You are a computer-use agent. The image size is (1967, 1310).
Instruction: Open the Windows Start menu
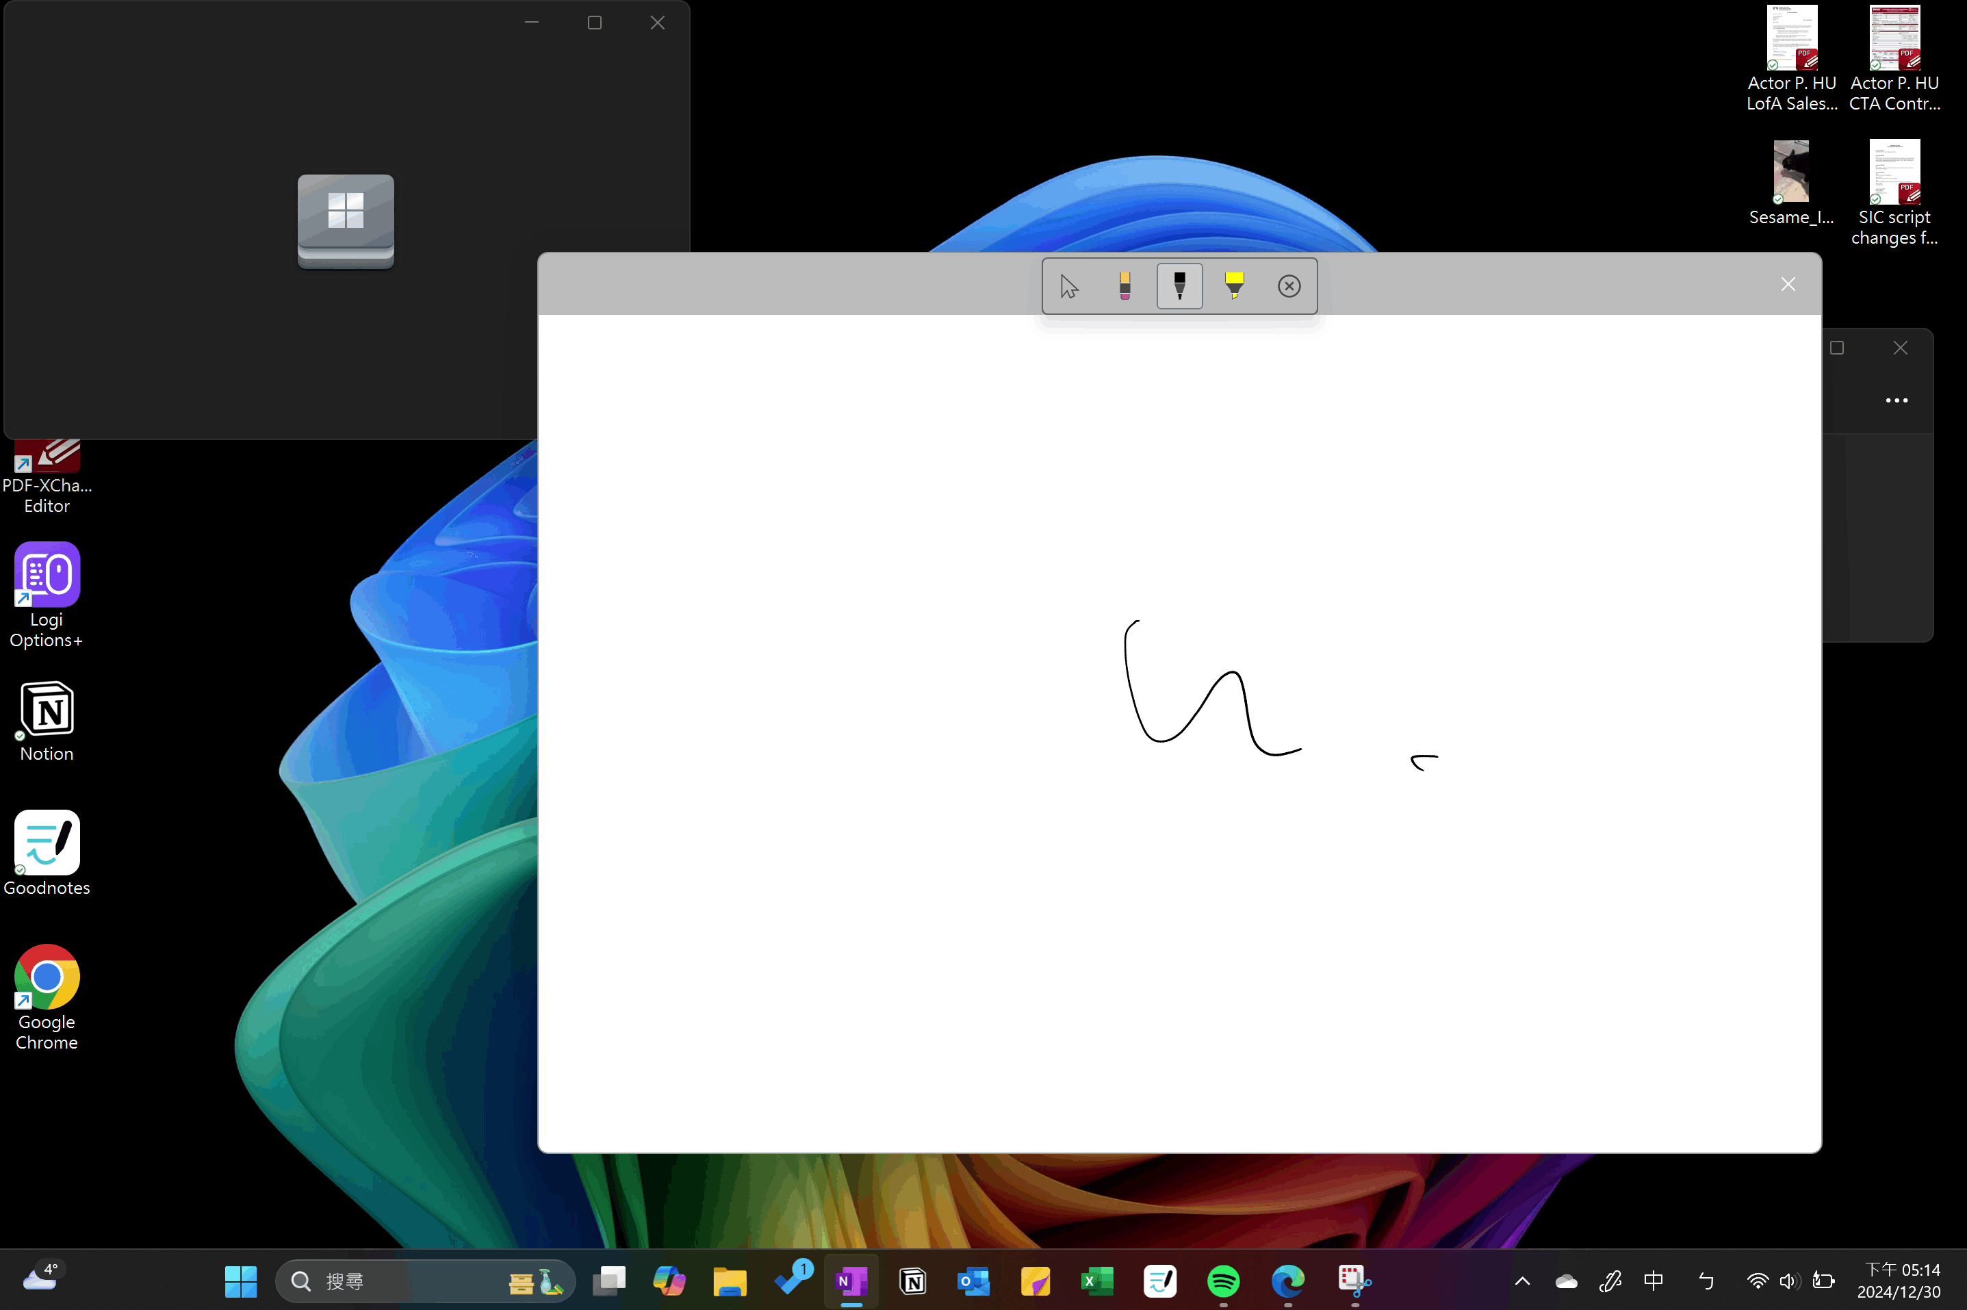(240, 1281)
